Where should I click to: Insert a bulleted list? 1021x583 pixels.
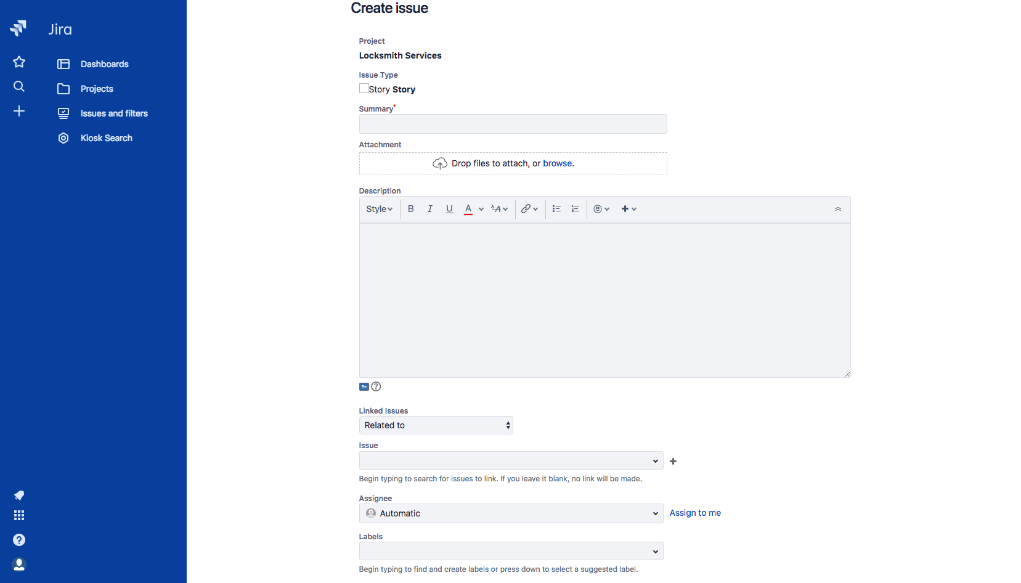click(x=556, y=209)
